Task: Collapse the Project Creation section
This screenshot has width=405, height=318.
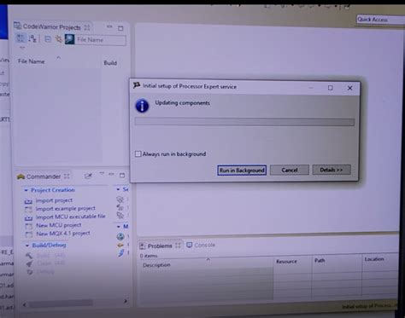Action: point(26,190)
